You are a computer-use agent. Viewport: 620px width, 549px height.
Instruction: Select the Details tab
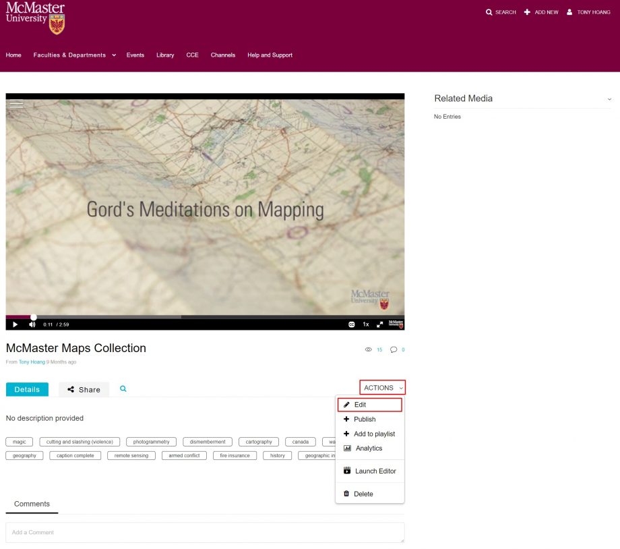coord(27,389)
